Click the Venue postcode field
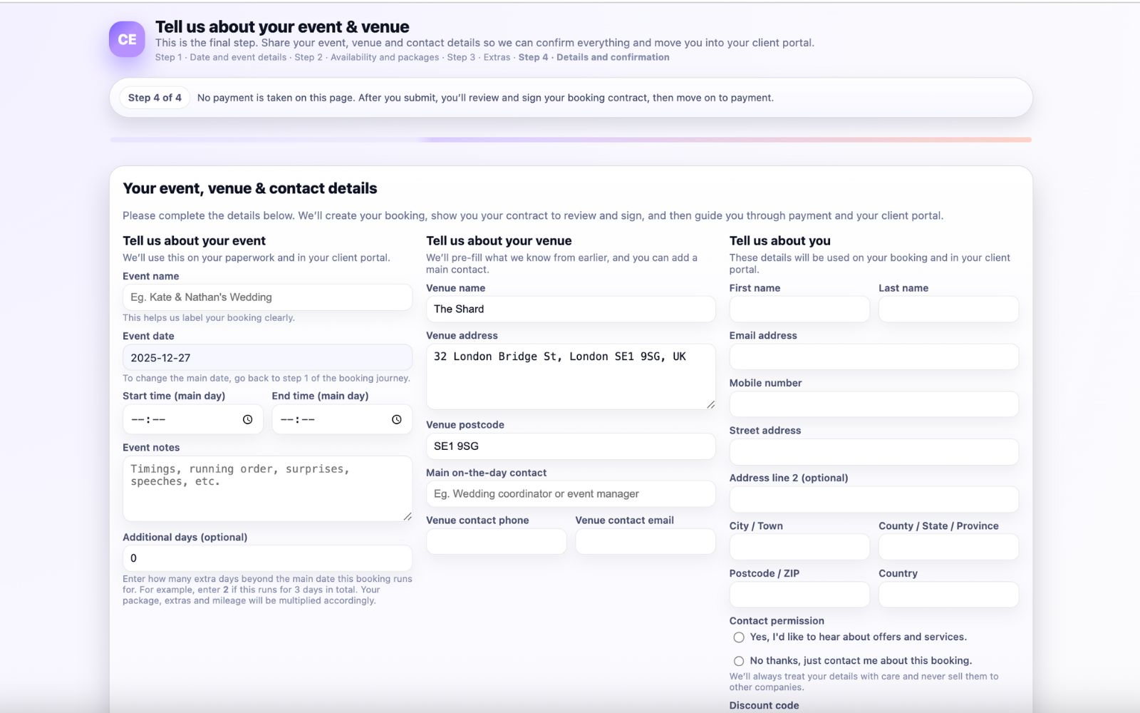 click(x=570, y=446)
